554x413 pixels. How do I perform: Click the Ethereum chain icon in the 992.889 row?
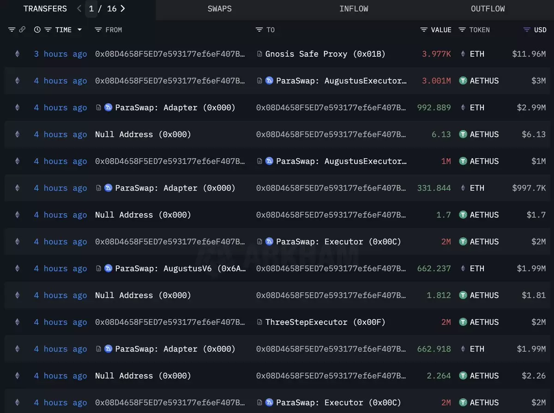coord(18,108)
